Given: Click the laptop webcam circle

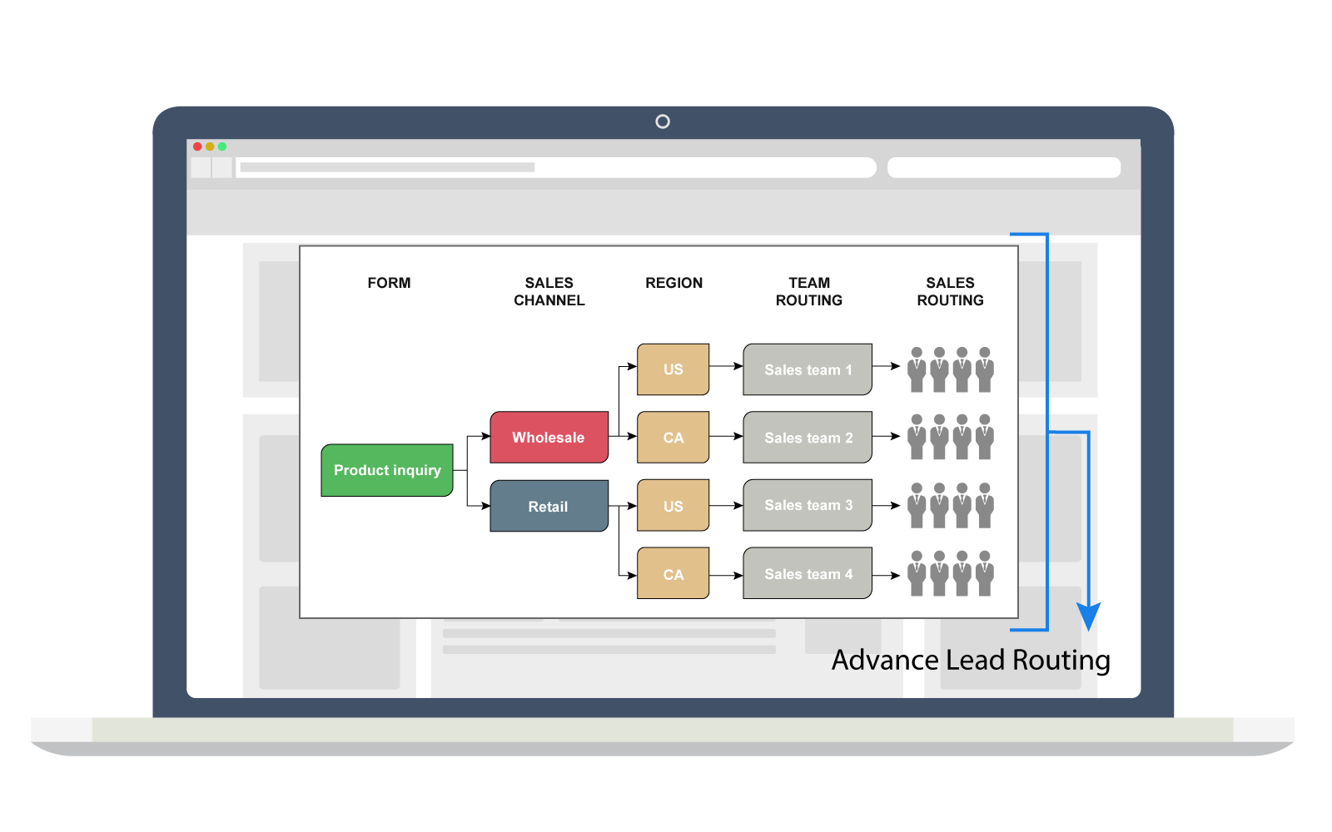Looking at the screenshot, I should 663,121.
